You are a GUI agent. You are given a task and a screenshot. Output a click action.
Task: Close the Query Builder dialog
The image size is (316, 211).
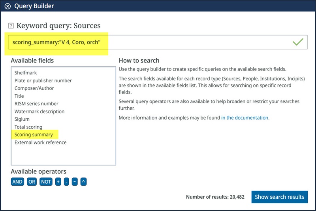[x=8, y=6]
